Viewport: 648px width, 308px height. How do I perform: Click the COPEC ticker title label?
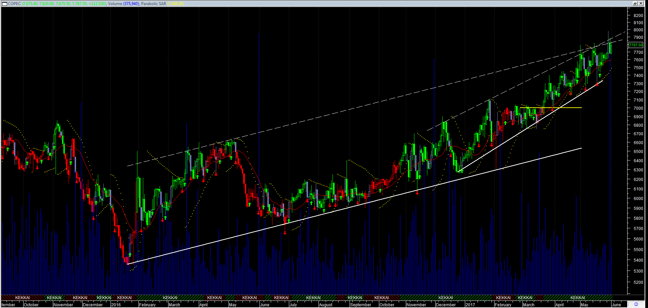click(14, 4)
